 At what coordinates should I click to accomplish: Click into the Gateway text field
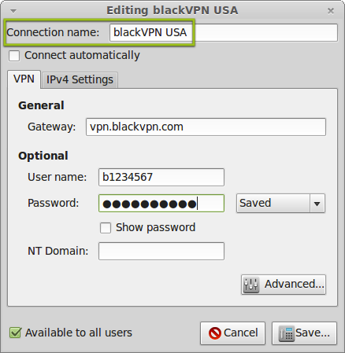pos(206,127)
